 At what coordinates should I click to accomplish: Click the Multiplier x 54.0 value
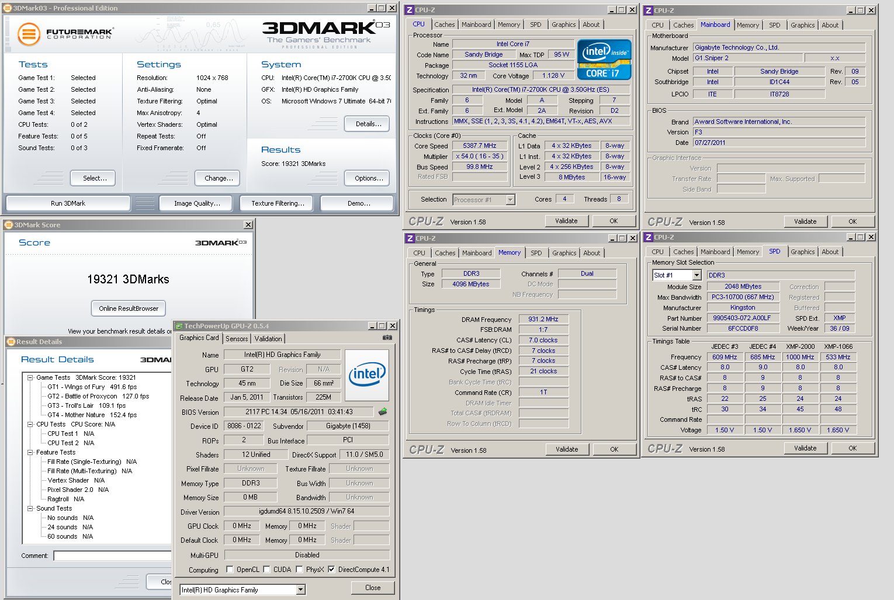(480, 156)
